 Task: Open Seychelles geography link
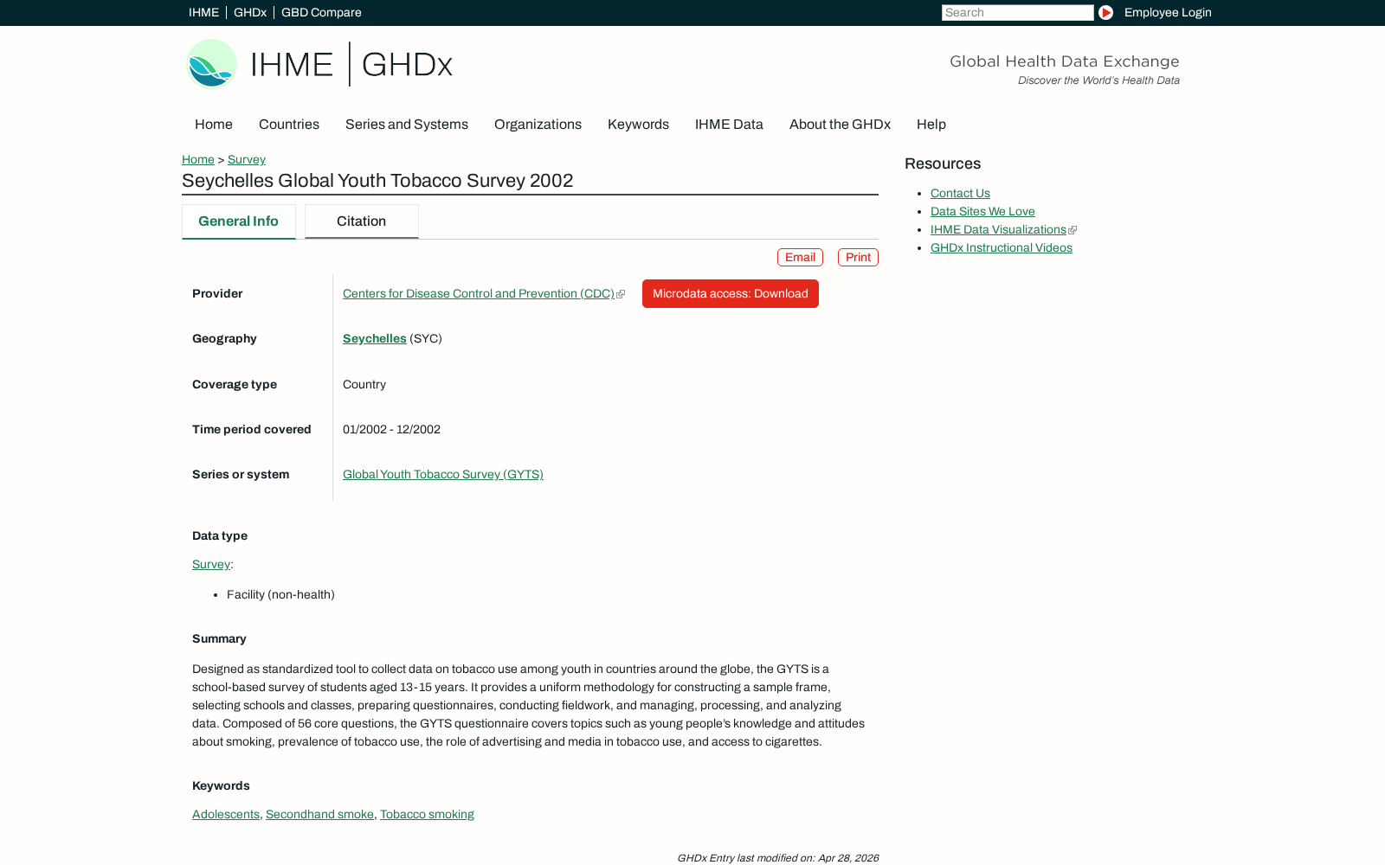(375, 338)
